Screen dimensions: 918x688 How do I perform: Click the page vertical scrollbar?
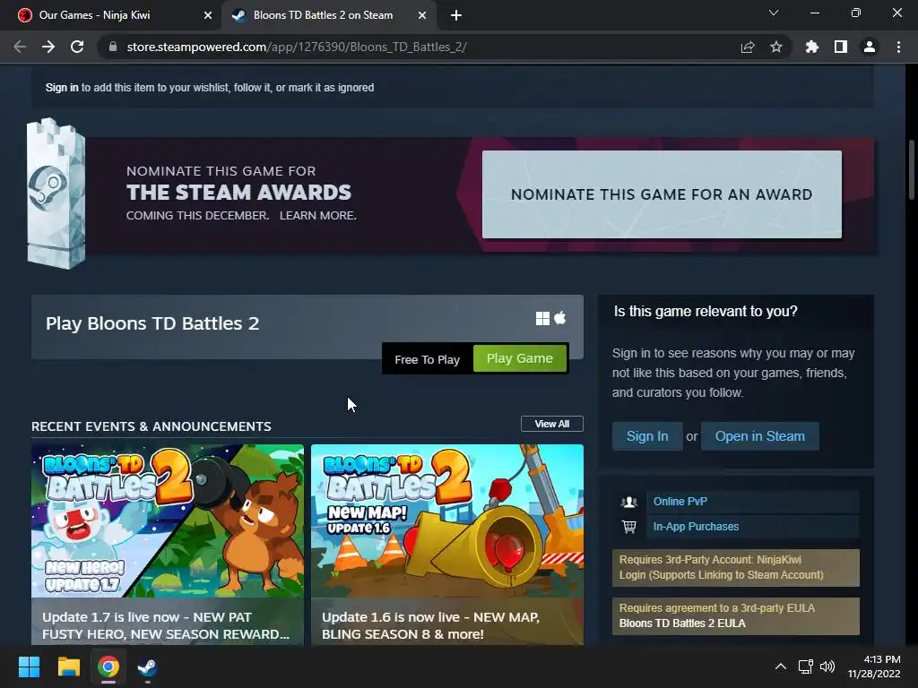(911, 169)
